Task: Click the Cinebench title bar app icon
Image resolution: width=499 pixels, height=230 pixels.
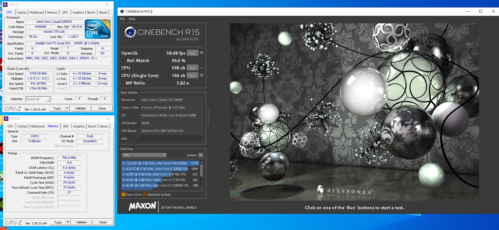Action: [x=122, y=11]
